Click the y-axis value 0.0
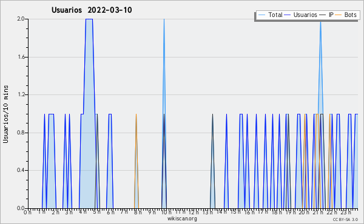This screenshot has width=364, height=224. pyautogui.click(x=21, y=208)
